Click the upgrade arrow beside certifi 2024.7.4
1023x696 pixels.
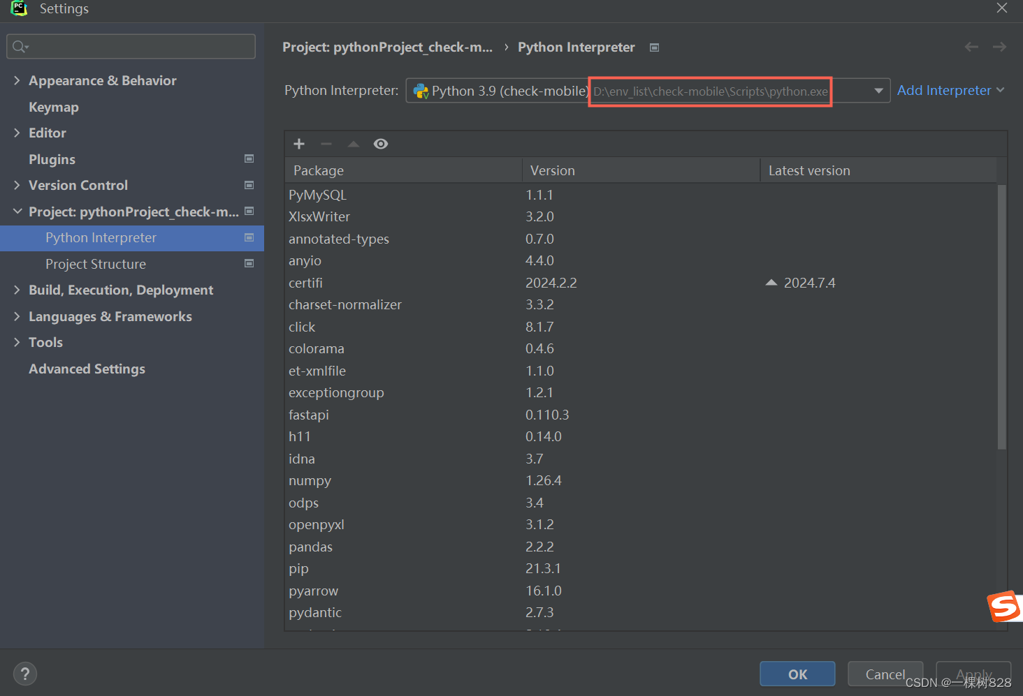[771, 283]
